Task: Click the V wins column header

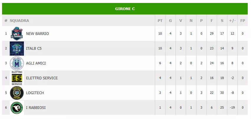Action: tap(181, 21)
